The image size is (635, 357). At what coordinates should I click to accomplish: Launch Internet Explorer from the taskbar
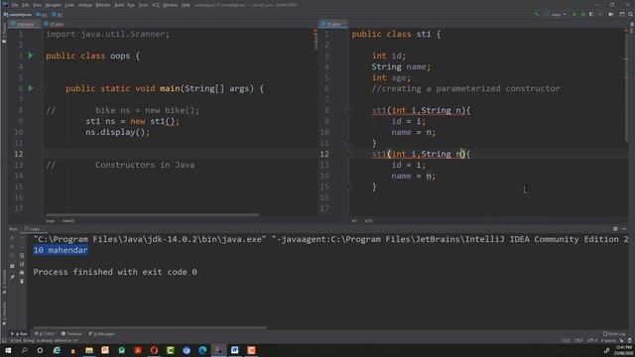(x=57, y=350)
